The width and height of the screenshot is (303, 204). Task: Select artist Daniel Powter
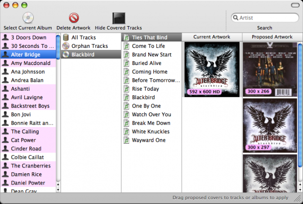tap(28, 183)
